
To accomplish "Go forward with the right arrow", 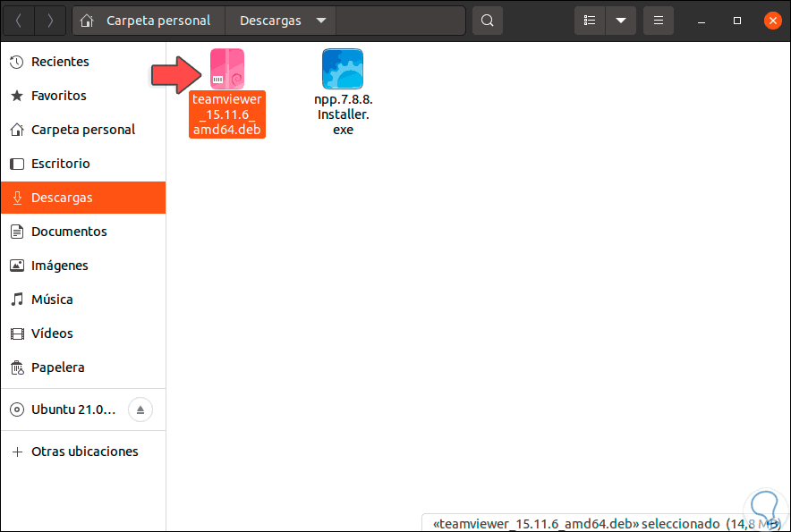I will coord(50,21).
